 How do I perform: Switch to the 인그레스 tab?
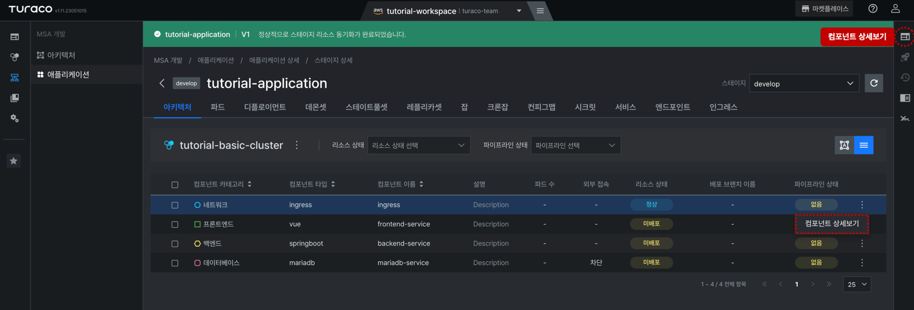click(x=724, y=107)
